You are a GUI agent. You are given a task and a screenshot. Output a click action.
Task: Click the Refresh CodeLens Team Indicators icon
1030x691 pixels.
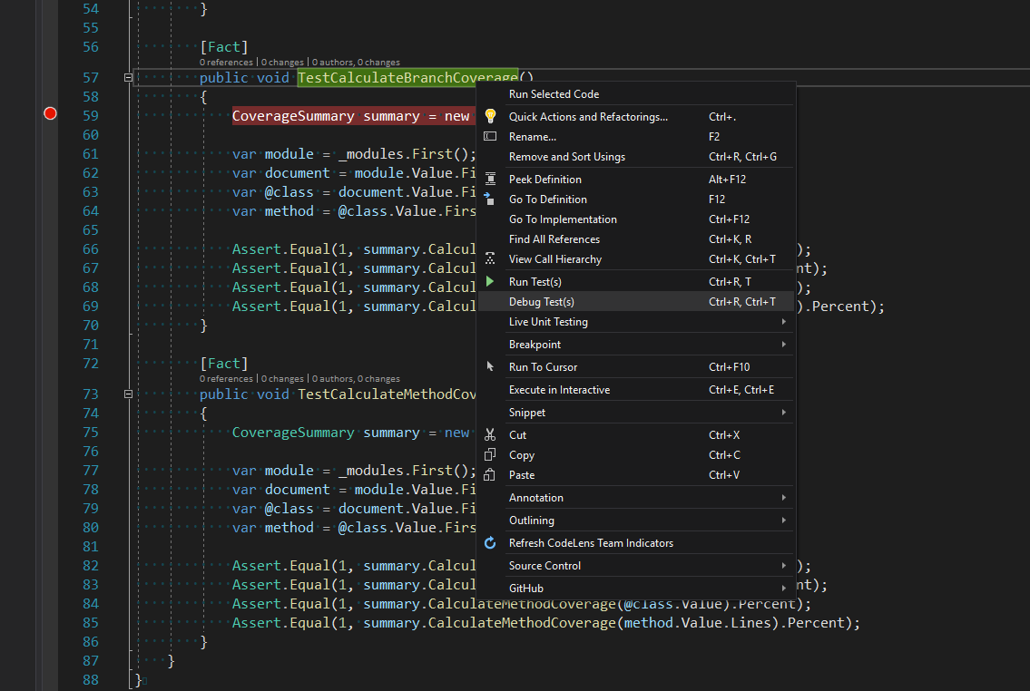[490, 542]
